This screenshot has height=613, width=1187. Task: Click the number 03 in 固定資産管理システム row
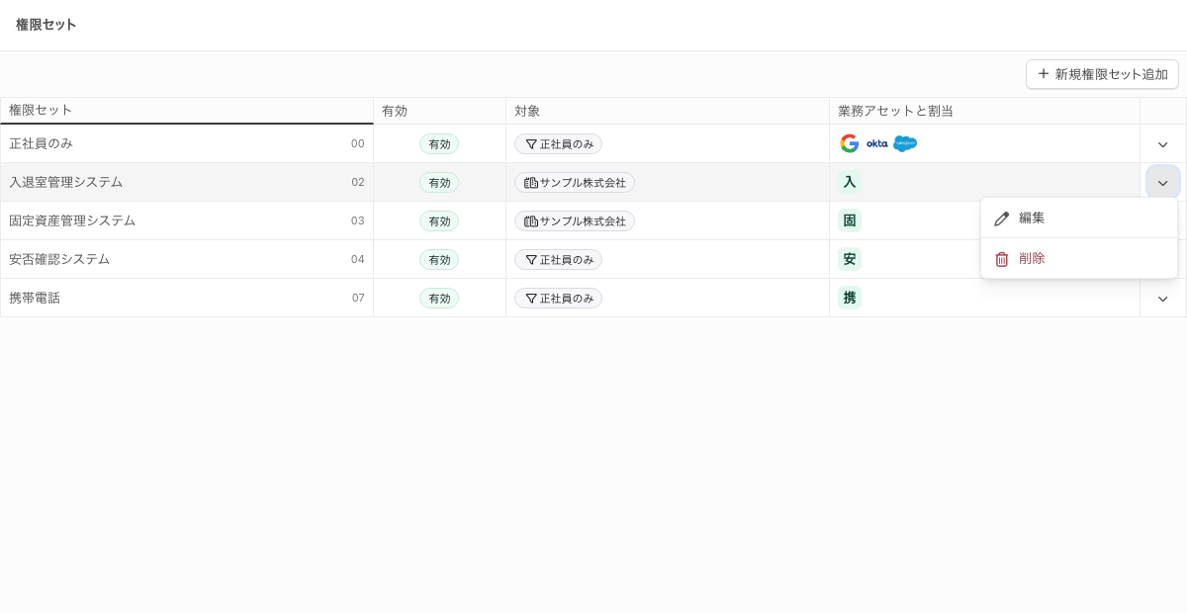coord(358,221)
